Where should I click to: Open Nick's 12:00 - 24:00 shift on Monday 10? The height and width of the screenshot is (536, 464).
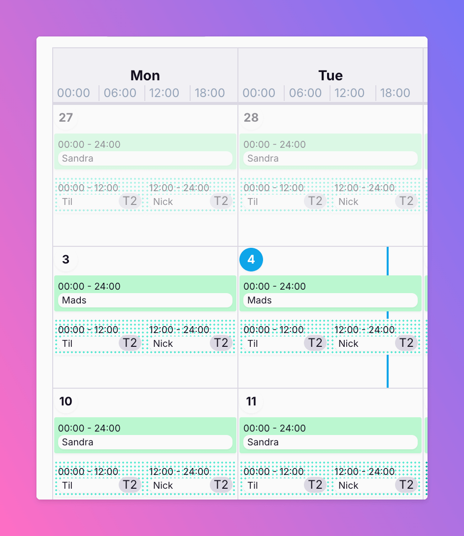191,478
